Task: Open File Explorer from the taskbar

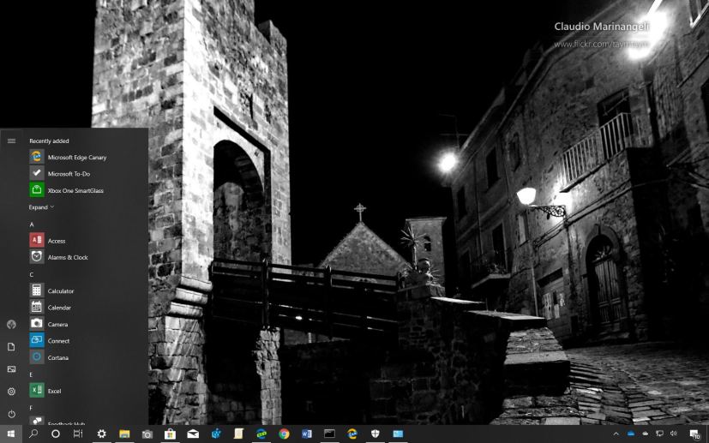Action: click(x=124, y=434)
